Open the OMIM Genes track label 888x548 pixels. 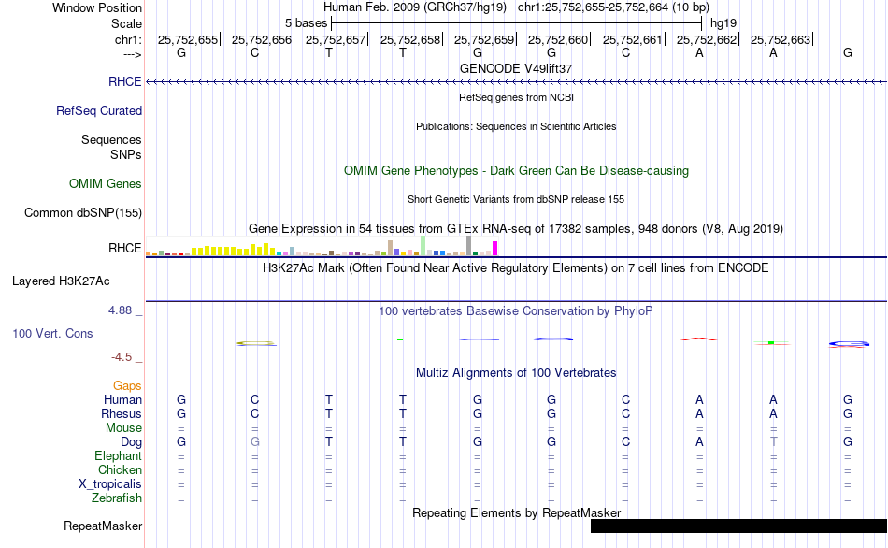pos(105,183)
